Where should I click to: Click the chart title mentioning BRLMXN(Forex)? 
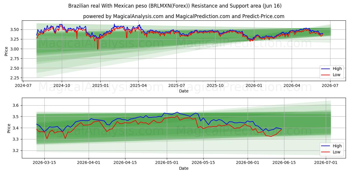click(175, 6)
